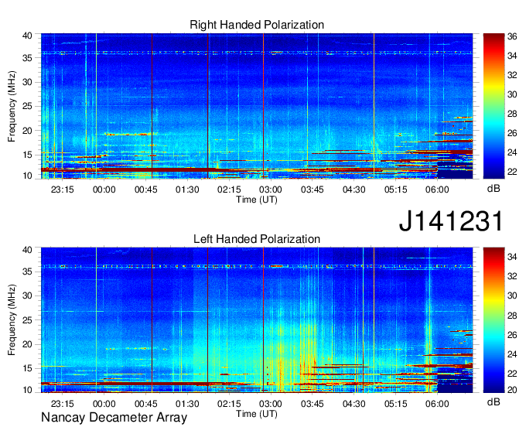The width and height of the screenshot is (526, 427).
Task: Click the 'Left Handed Polarization' plot title
Action: pyautogui.click(x=257, y=239)
